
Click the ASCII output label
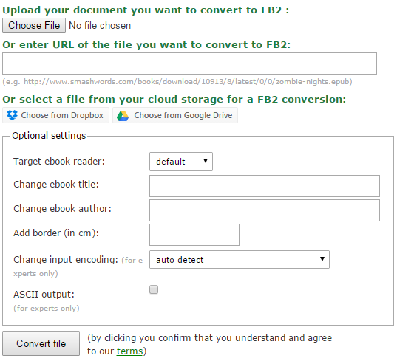click(44, 295)
